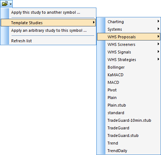Select the TradeGuard.stub template
This screenshot has width=161, height=155.
tap(129, 135)
